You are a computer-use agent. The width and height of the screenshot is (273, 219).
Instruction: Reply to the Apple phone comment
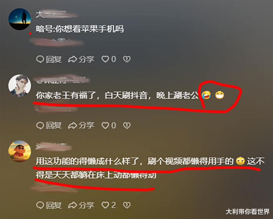[49, 59]
